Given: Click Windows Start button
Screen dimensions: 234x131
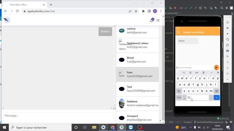Looking at the screenshot, I should point(4,127).
